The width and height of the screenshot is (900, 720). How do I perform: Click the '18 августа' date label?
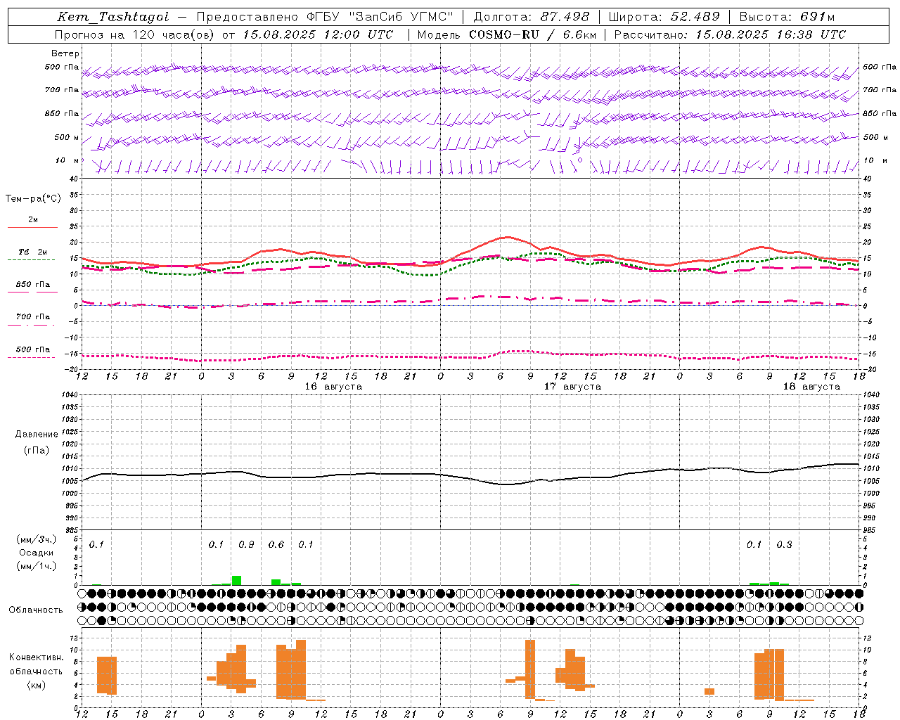pyautogui.click(x=811, y=387)
